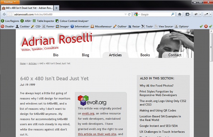Image resolution: width=213 pixels, height=137 pixels.
Task: Open 'Making and Using QR Codes' link
Action: click(158, 111)
